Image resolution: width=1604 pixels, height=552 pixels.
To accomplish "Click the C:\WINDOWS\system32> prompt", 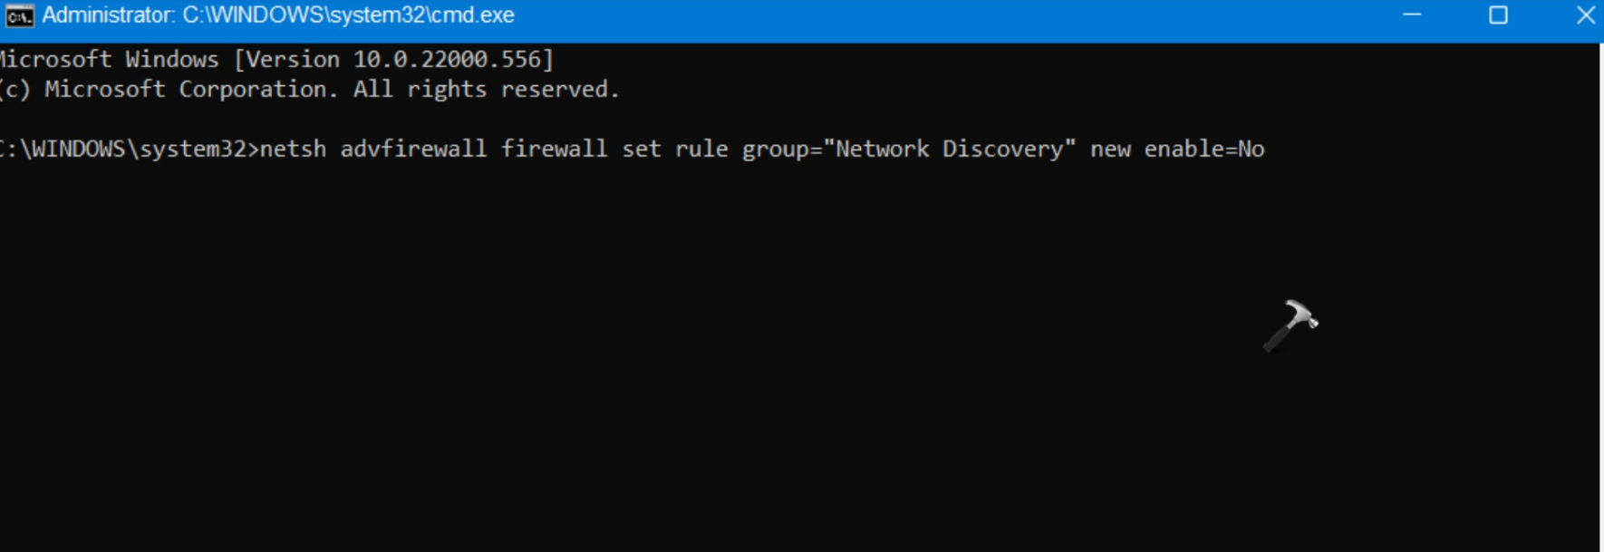I will click(x=129, y=150).
